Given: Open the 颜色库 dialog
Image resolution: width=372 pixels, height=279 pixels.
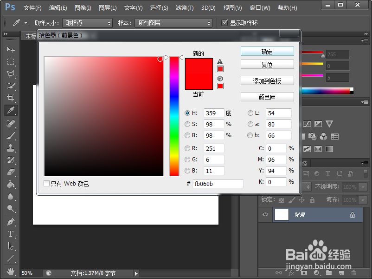Looking at the screenshot, I should [267, 97].
